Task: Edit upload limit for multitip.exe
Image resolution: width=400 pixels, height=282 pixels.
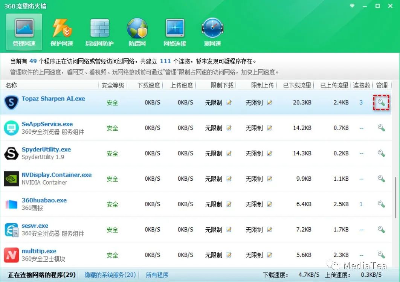Action: point(269,255)
